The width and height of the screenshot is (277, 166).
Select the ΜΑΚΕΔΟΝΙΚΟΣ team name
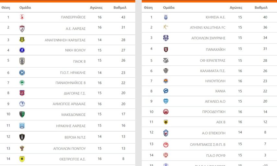74,115
